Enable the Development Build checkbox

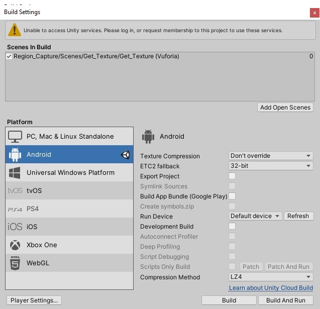click(232, 226)
